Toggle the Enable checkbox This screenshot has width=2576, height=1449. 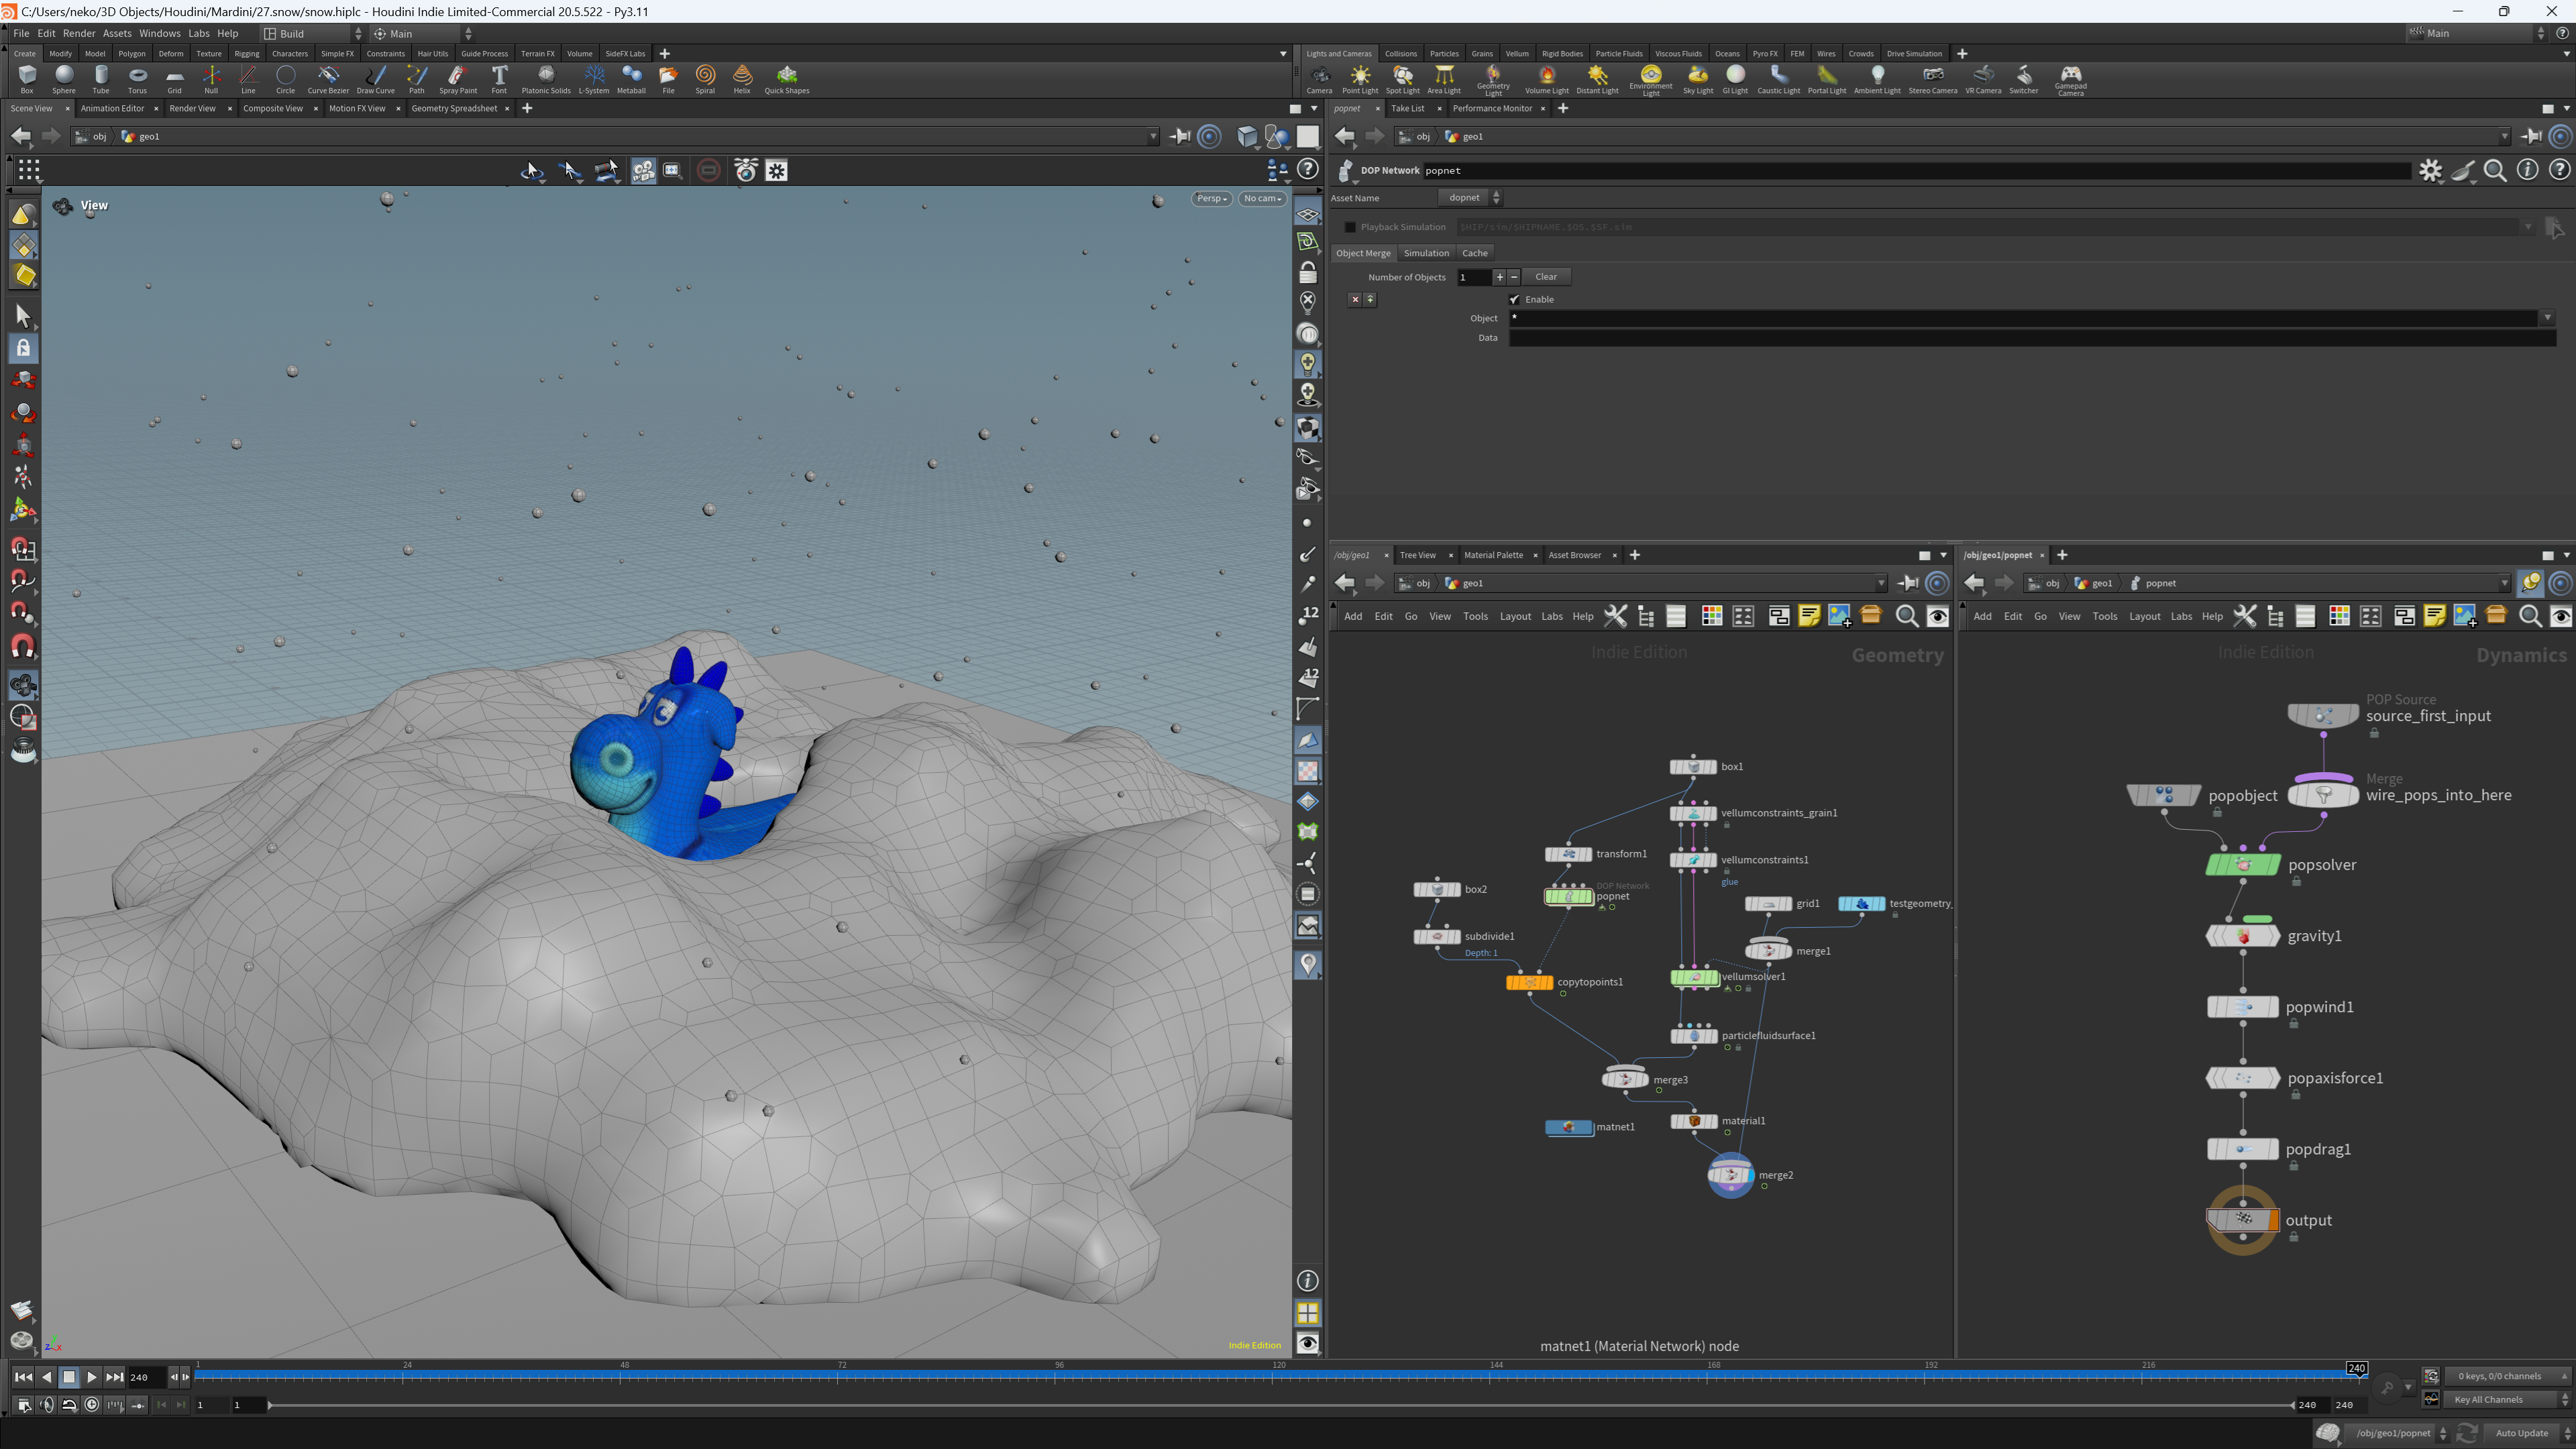[x=1514, y=299]
